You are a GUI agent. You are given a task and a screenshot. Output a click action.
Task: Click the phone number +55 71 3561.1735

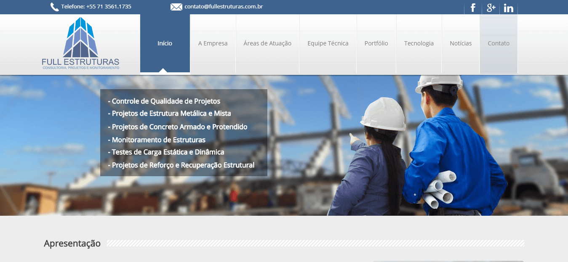(109, 7)
